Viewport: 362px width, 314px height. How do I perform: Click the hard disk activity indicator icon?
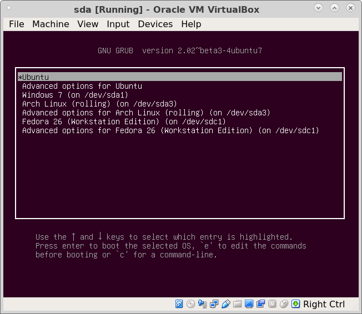(179, 304)
